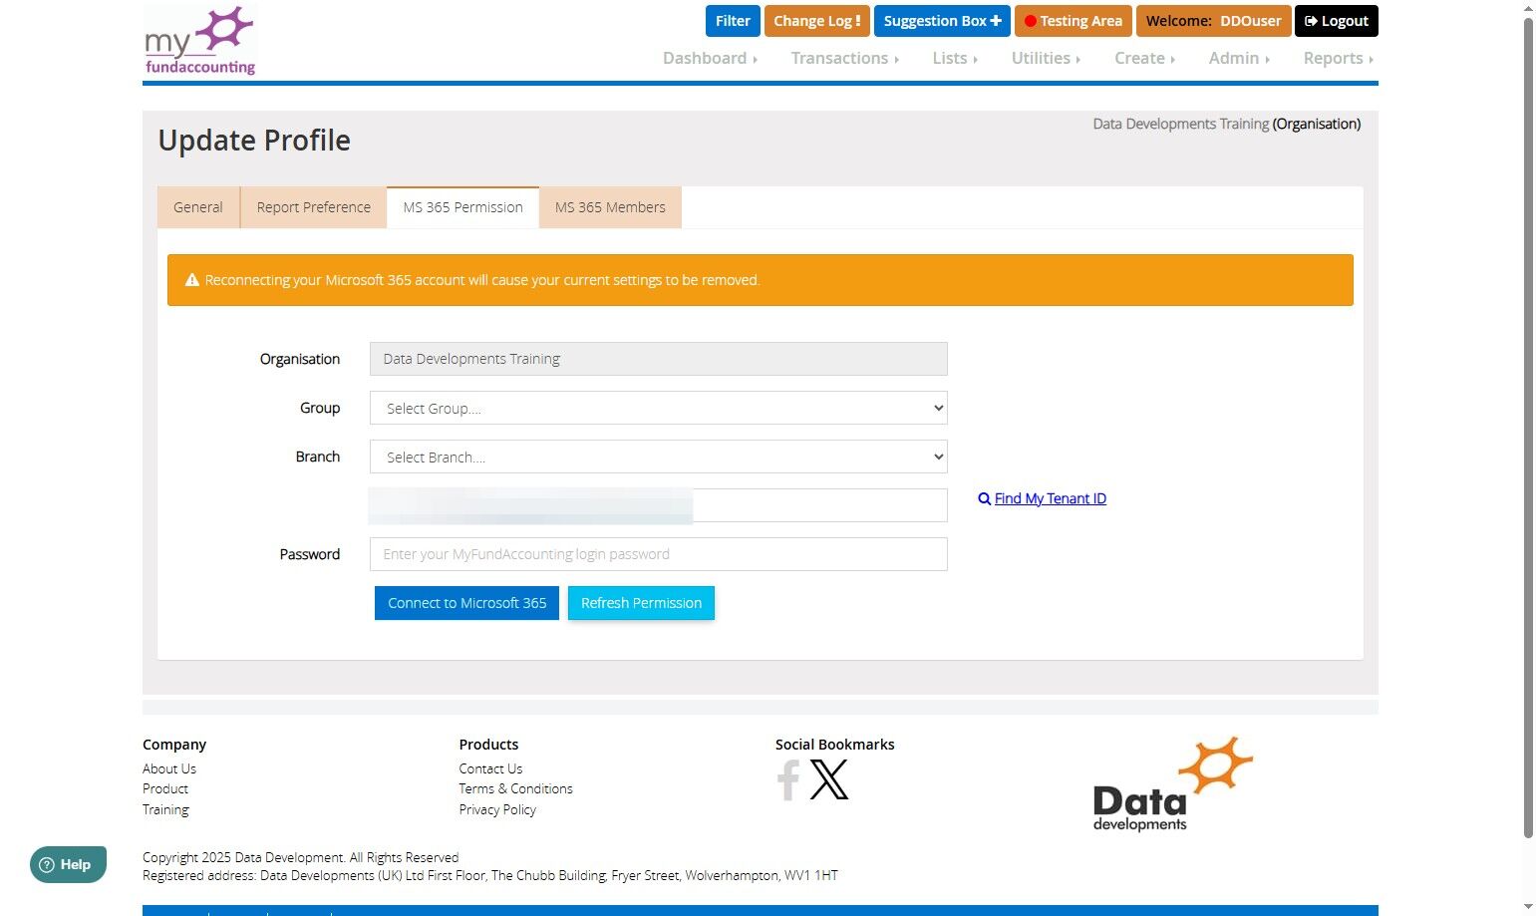Click the Company footer heading
1536x916 pixels.
(x=174, y=745)
